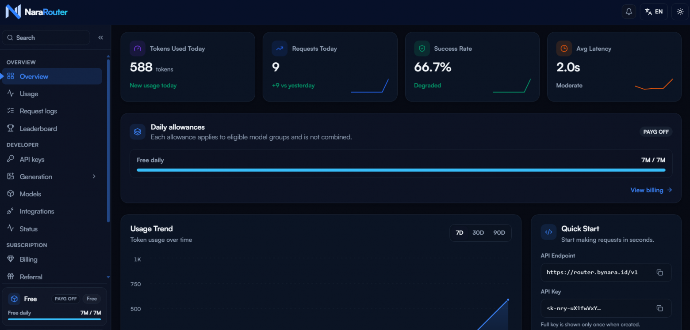Open Request logs in sidebar
The height and width of the screenshot is (330, 690).
pos(52,111)
